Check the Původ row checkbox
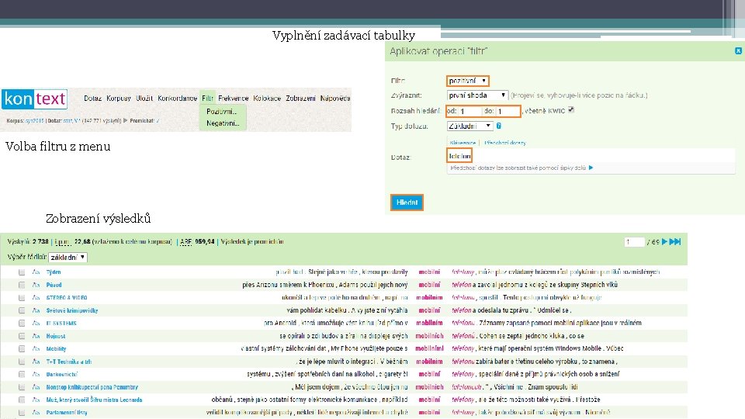The image size is (745, 419). [x=22, y=285]
